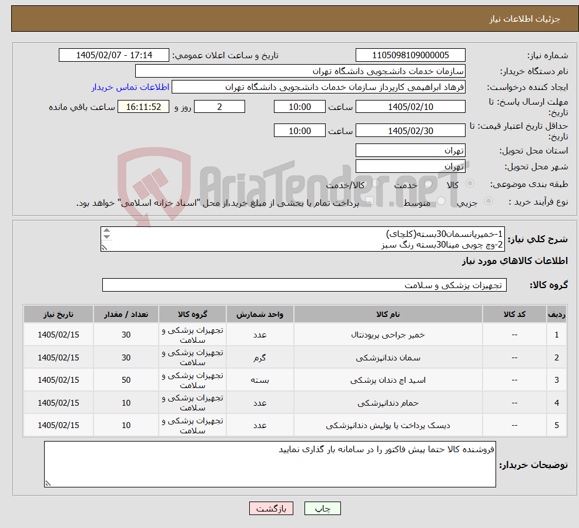Click item name خمیر جراحی پریودنتال
The image size is (579, 528).
388,335
